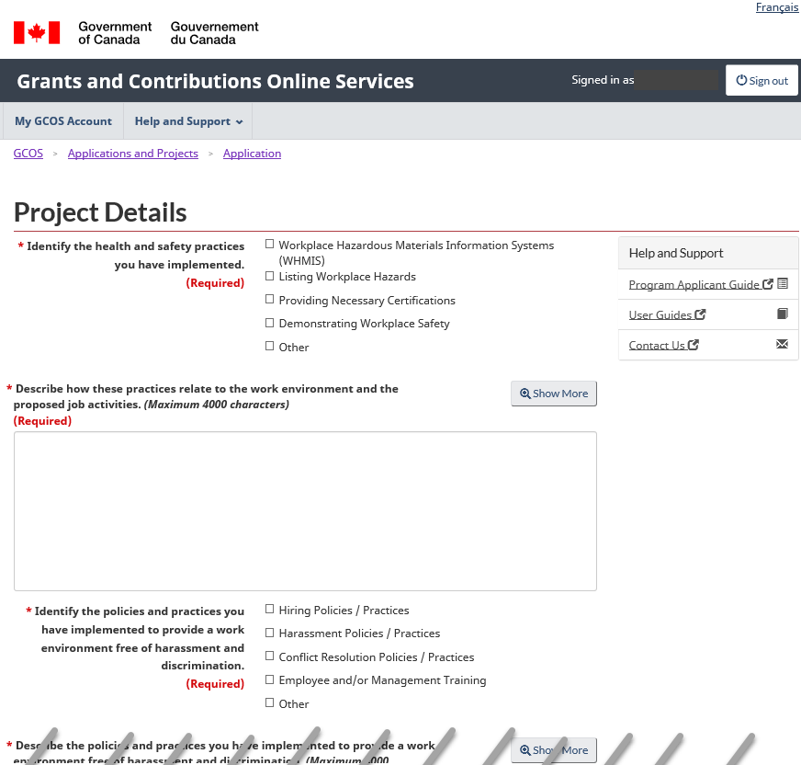Check Workplace Hazardous Materials Information Systems option

[270, 245]
